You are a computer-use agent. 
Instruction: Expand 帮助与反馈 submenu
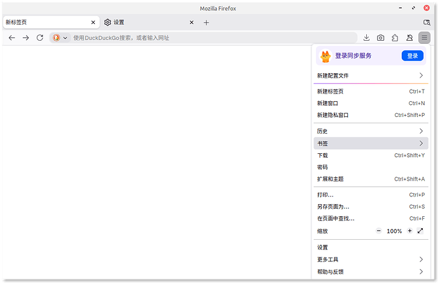[371, 272]
